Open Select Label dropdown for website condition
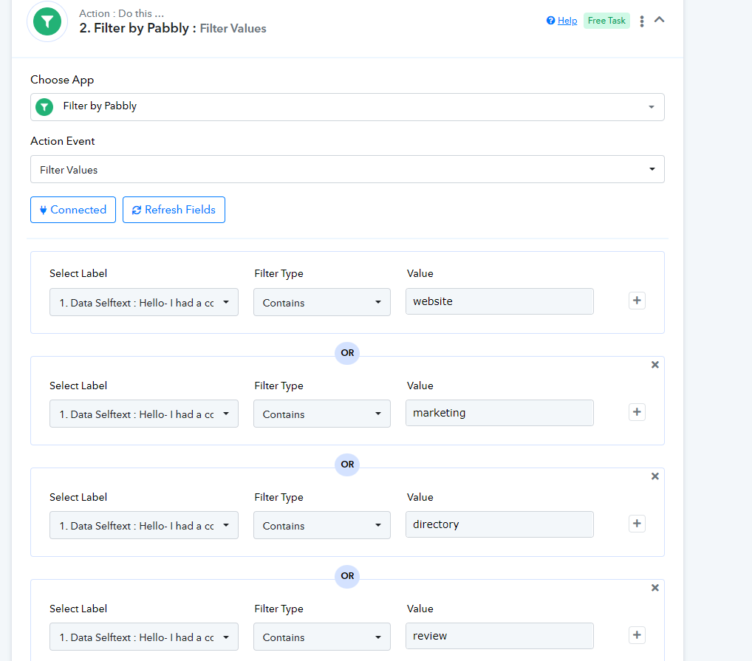The image size is (752, 661). point(144,302)
